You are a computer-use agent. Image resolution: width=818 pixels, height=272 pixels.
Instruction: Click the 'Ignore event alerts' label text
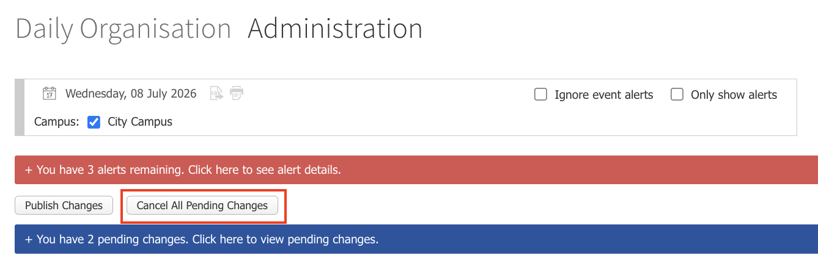(x=604, y=95)
